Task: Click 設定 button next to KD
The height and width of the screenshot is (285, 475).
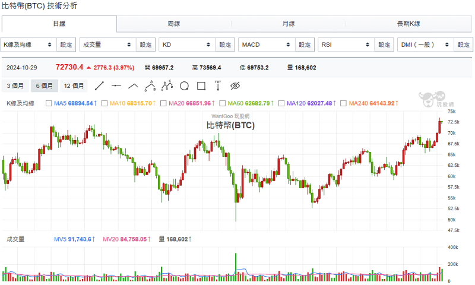Action: [x=225, y=45]
